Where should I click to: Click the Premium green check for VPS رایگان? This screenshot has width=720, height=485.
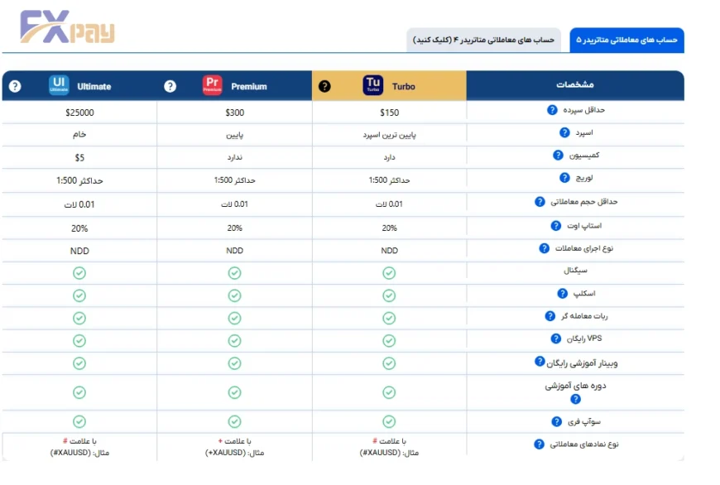pos(234,339)
